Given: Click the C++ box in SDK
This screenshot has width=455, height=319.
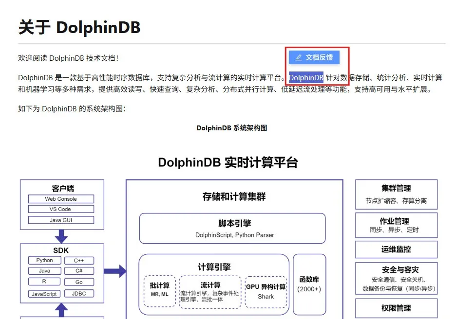Looking at the screenshot, I should [x=79, y=261].
